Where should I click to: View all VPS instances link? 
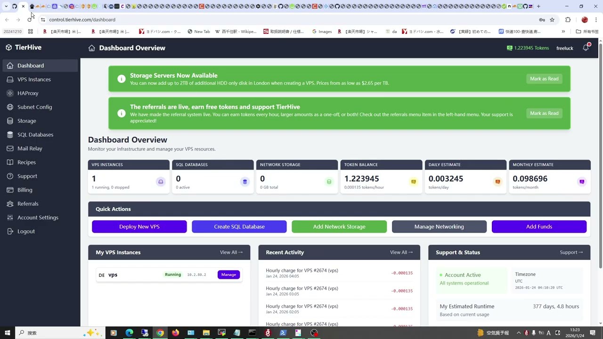pyautogui.click(x=231, y=252)
